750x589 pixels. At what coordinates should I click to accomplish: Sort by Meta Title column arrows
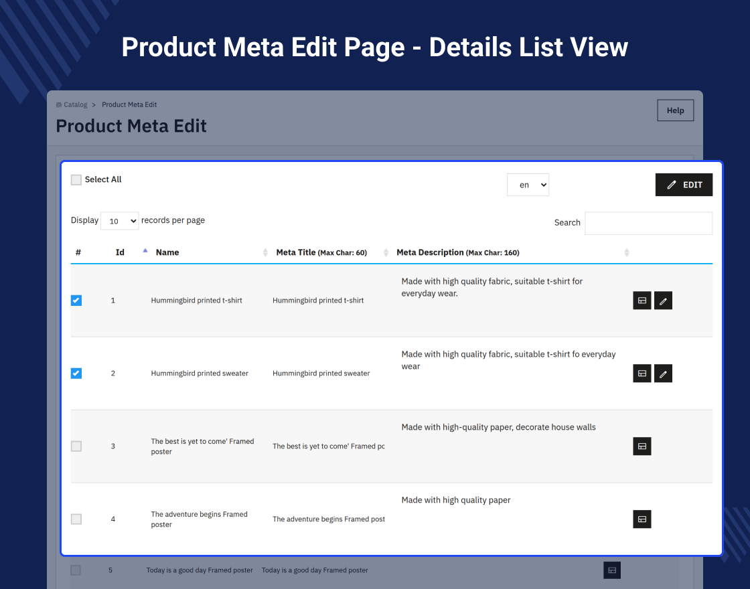click(x=386, y=252)
